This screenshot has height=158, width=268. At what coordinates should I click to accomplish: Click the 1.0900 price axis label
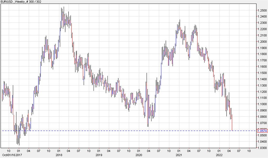[x=263, y=111]
